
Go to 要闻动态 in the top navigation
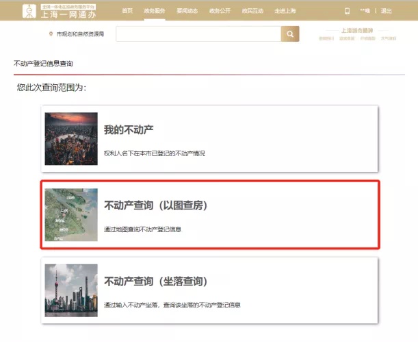(186, 11)
